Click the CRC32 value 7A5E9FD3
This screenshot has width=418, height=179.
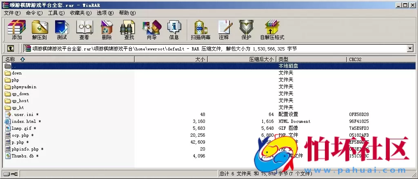click(359, 128)
